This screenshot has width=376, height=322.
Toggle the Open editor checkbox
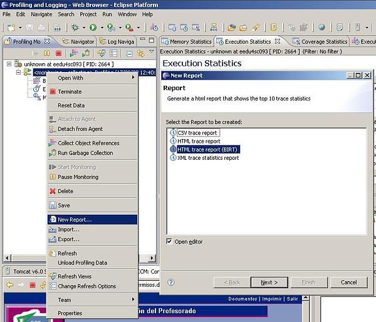(169, 242)
